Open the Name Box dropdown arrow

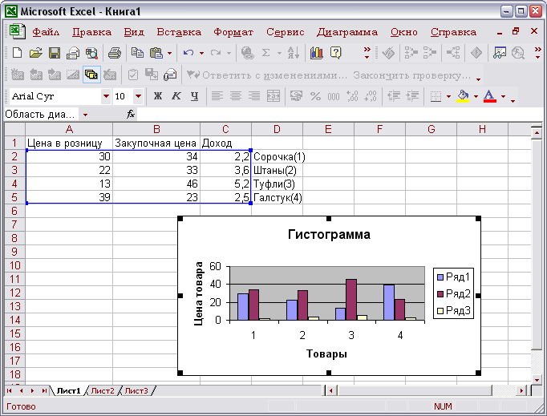(x=86, y=115)
